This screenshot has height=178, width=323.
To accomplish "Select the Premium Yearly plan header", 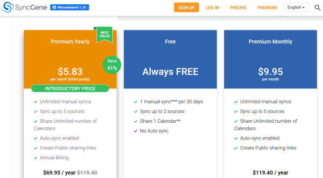I will click(70, 42).
